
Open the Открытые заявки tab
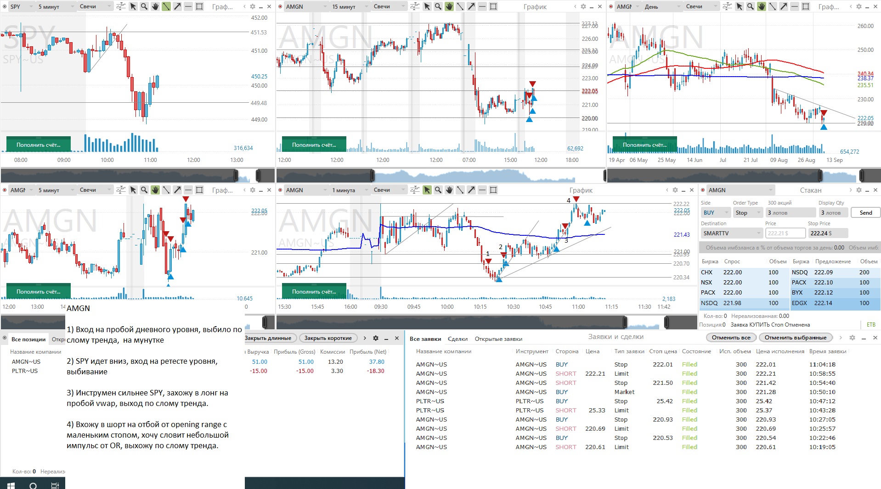click(498, 339)
